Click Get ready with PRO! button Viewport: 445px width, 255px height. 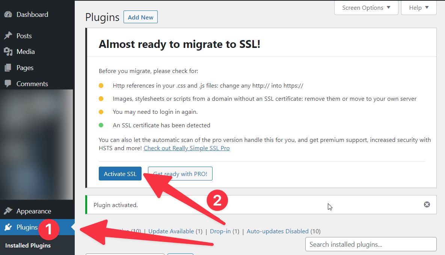180,174
